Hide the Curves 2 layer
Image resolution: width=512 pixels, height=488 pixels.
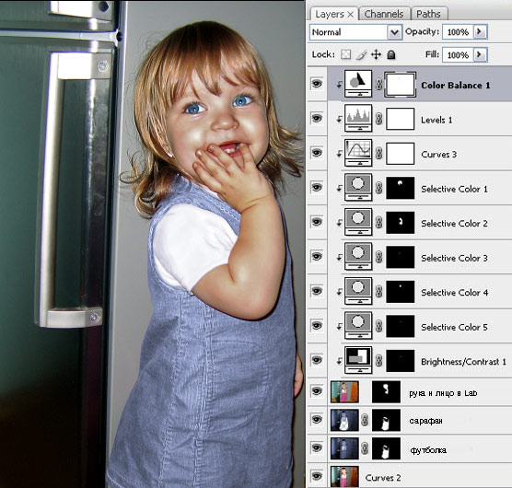tap(317, 476)
